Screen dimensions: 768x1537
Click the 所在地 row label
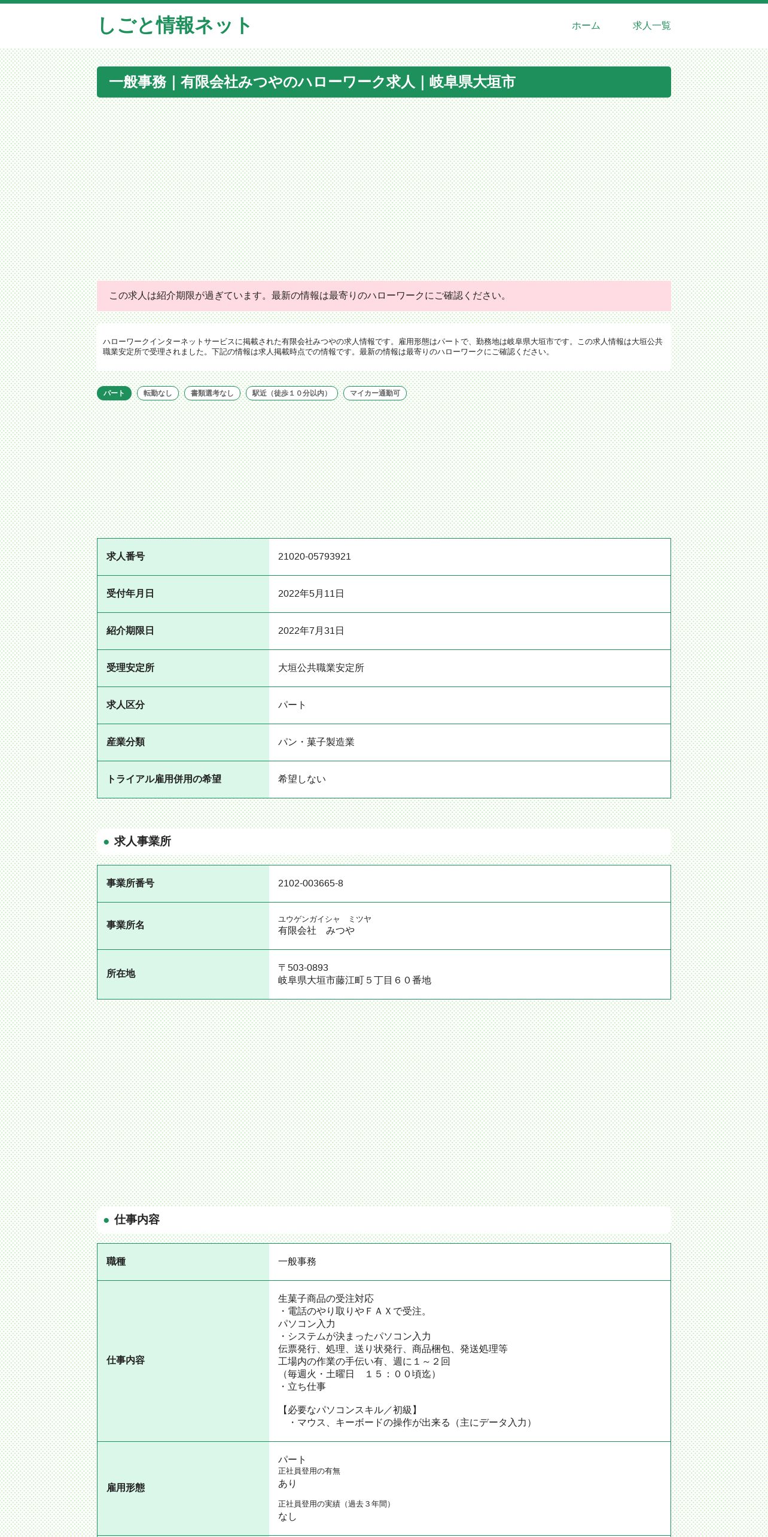click(121, 974)
